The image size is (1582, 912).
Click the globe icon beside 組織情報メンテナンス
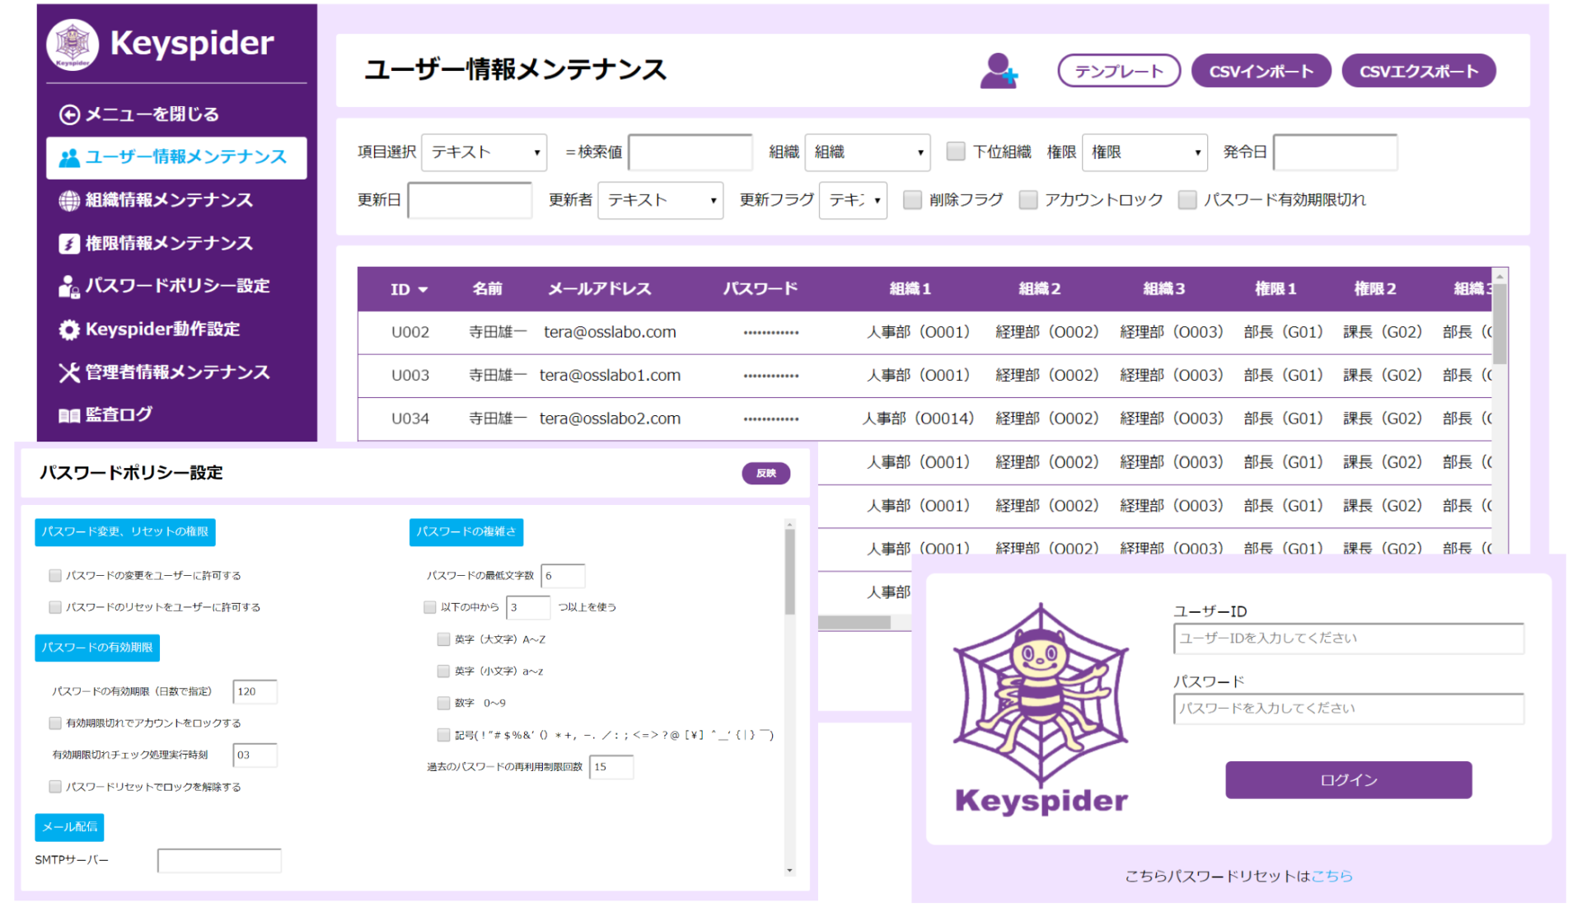click(69, 200)
